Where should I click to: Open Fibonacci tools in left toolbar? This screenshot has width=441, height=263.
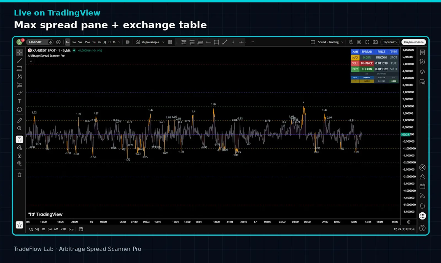pos(20,69)
